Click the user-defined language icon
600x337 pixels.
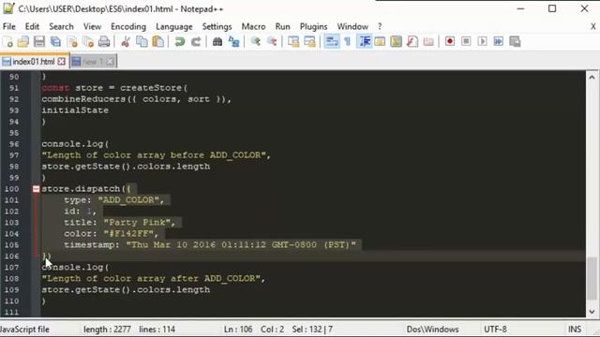380,41
